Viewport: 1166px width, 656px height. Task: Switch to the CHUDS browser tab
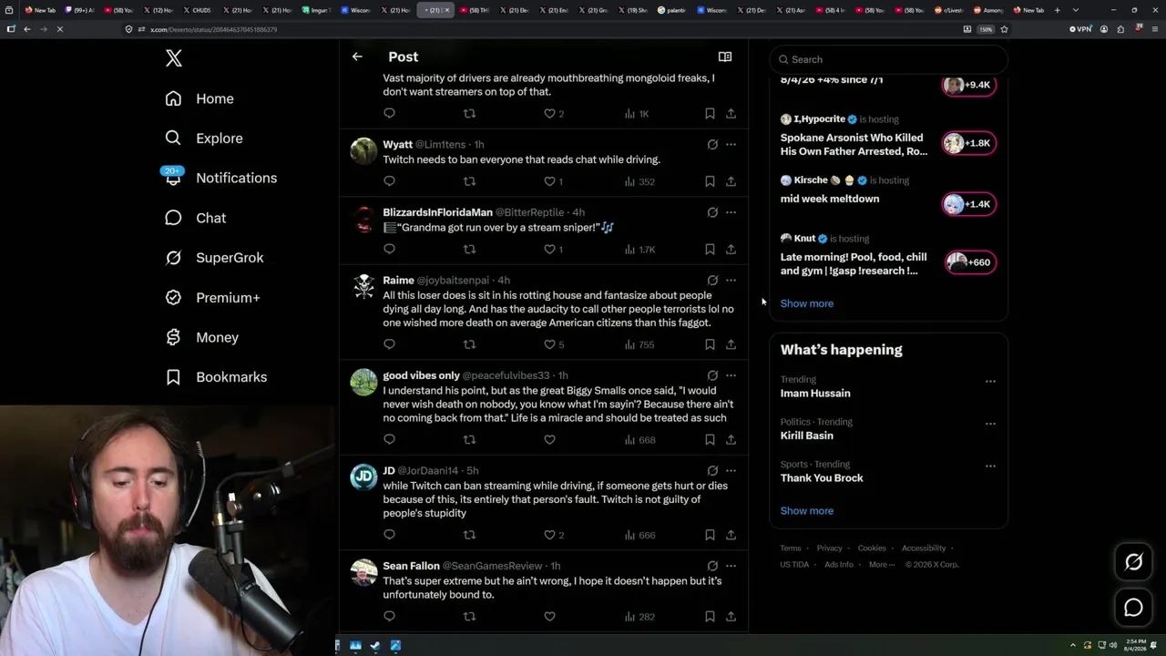197,10
